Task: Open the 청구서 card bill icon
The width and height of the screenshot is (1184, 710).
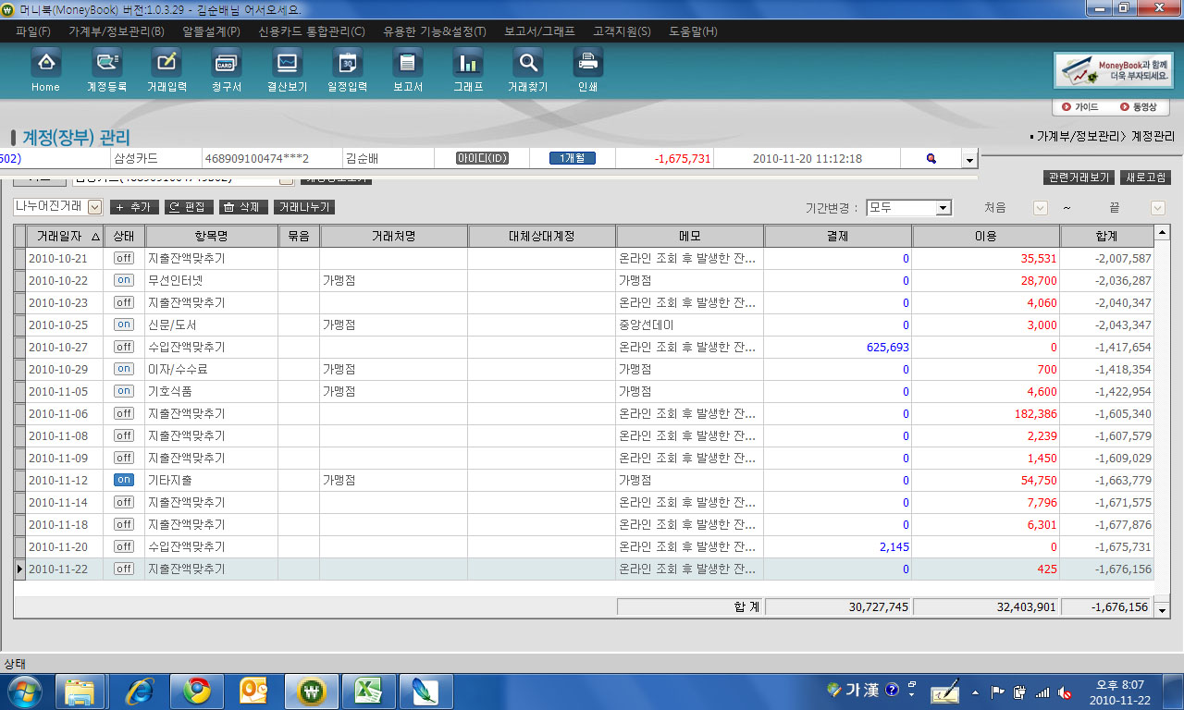Action: click(226, 64)
